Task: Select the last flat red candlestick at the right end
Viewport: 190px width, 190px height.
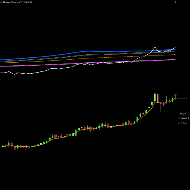Action: pos(175,95)
